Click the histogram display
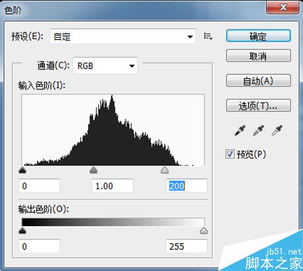The height and width of the screenshot is (271, 303). 113,130
